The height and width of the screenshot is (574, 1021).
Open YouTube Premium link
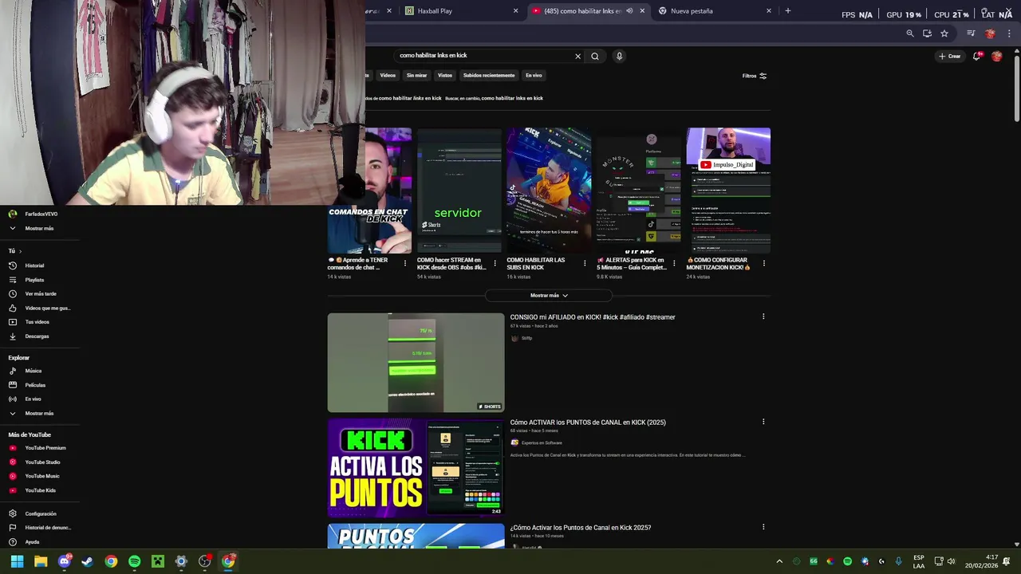tap(45, 448)
